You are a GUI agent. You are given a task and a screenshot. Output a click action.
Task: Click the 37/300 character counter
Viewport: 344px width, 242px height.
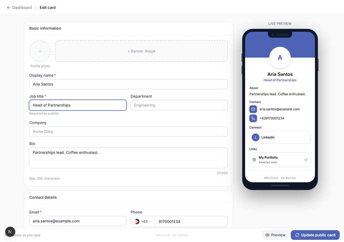tap(222, 173)
